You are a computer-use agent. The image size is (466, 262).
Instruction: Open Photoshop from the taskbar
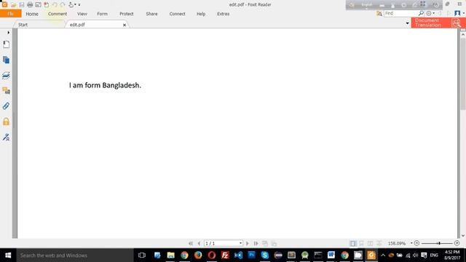pyautogui.click(x=251, y=255)
